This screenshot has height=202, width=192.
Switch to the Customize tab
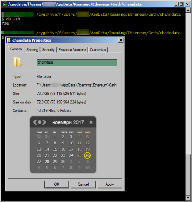tap(98, 50)
